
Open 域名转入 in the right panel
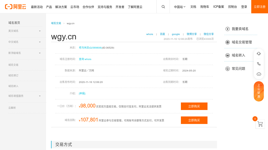coord(238,55)
